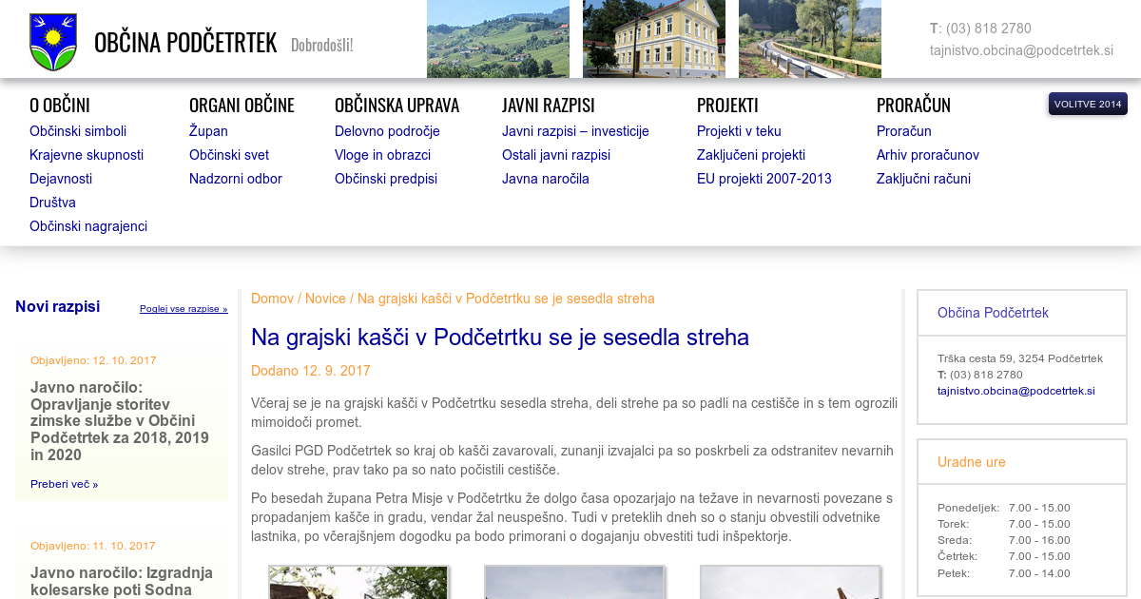This screenshot has width=1141, height=599.
Task: Go to the Župan page
Action: tap(208, 131)
